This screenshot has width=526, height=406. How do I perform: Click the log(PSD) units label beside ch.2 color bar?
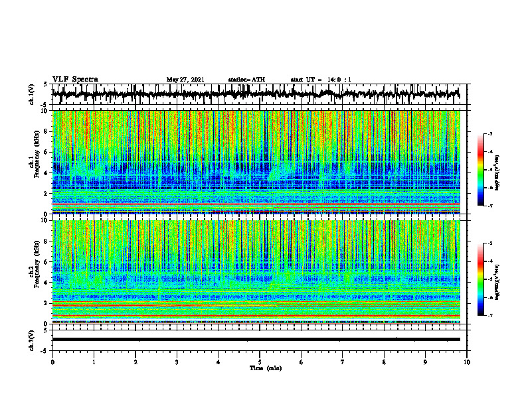(x=498, y=282)
